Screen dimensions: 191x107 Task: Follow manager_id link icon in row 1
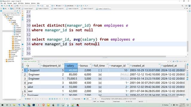(x=128, y=70)
